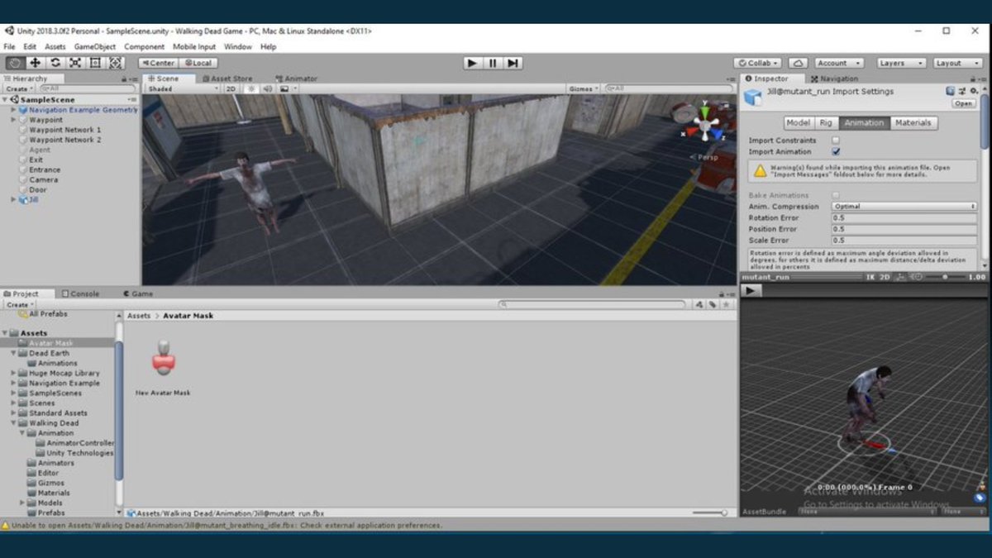This screenshot has width=992, height=558.
Task: Open the Anim. Compression Optimal dropdown
Action: 904,207
